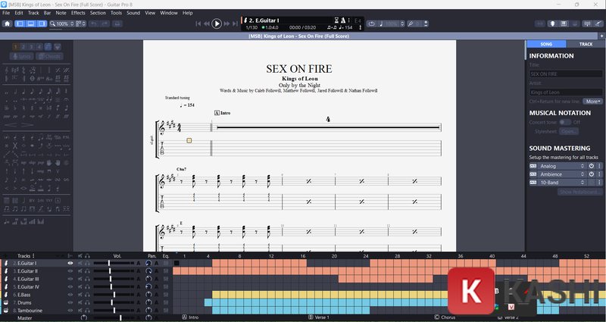
Task: Open Analog mastering options three-dot menu
Action: [599, 166]
